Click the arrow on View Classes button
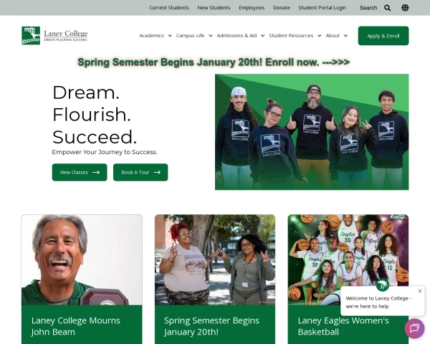Image resolution: width=430 pixels, height=344 pixels. [x=96, y=172]
